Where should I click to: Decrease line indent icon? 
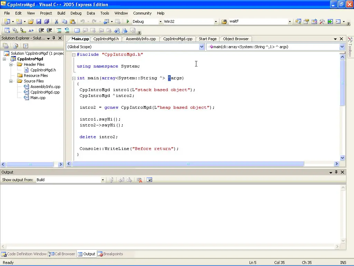coord(41,30)
